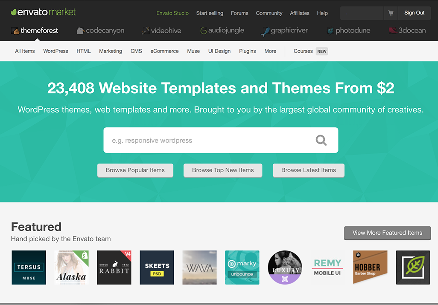The height and width of the screenshot is (305, 438).
Task: Open the Start selling link
Action: pyautogui.click(x=210, y=13)
